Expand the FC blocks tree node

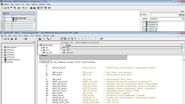click(3, 52)
